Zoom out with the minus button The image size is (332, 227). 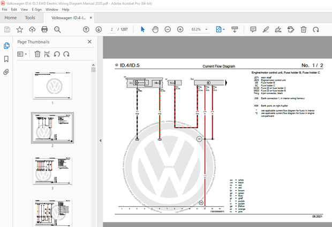pyautogui.click(x=168, y=29)
